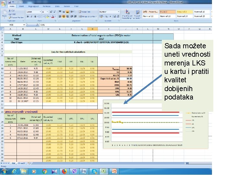Open Firefox from the taskbar
Screen dimensions: 233x175
point(64,171)
